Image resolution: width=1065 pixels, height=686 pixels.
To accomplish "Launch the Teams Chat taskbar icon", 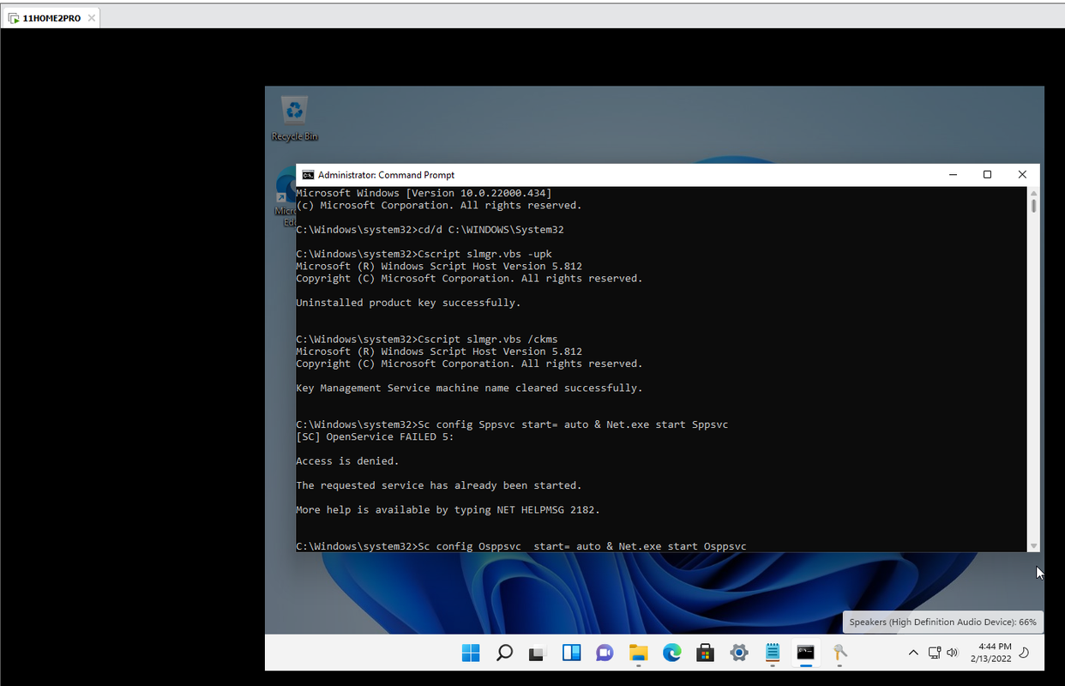I will click(x=605, y=653).
